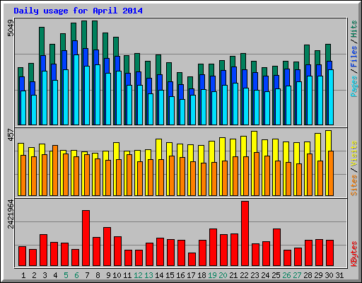Screen dimensions: 362x283
Task: Click the red "KBytes" legend label
Action: [354, 254]
